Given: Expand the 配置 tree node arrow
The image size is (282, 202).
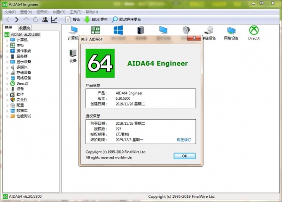Looking at the screenshot, I should click(x=8, y=105).
